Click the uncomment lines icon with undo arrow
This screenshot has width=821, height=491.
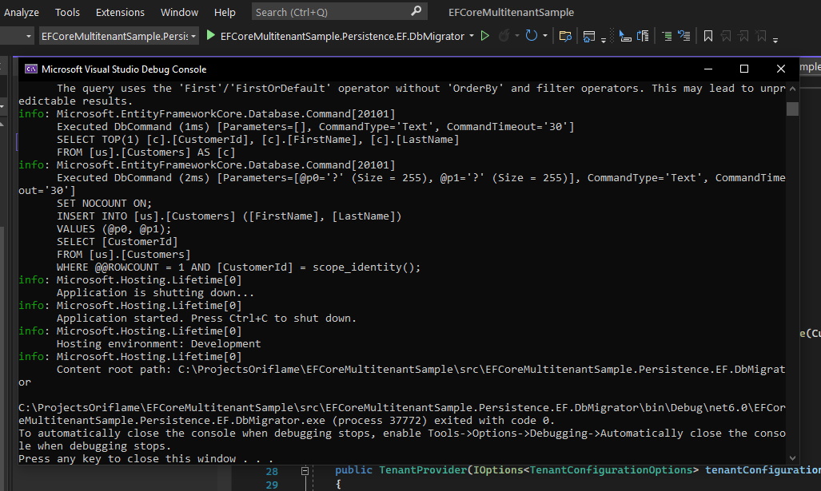(684, 36)
